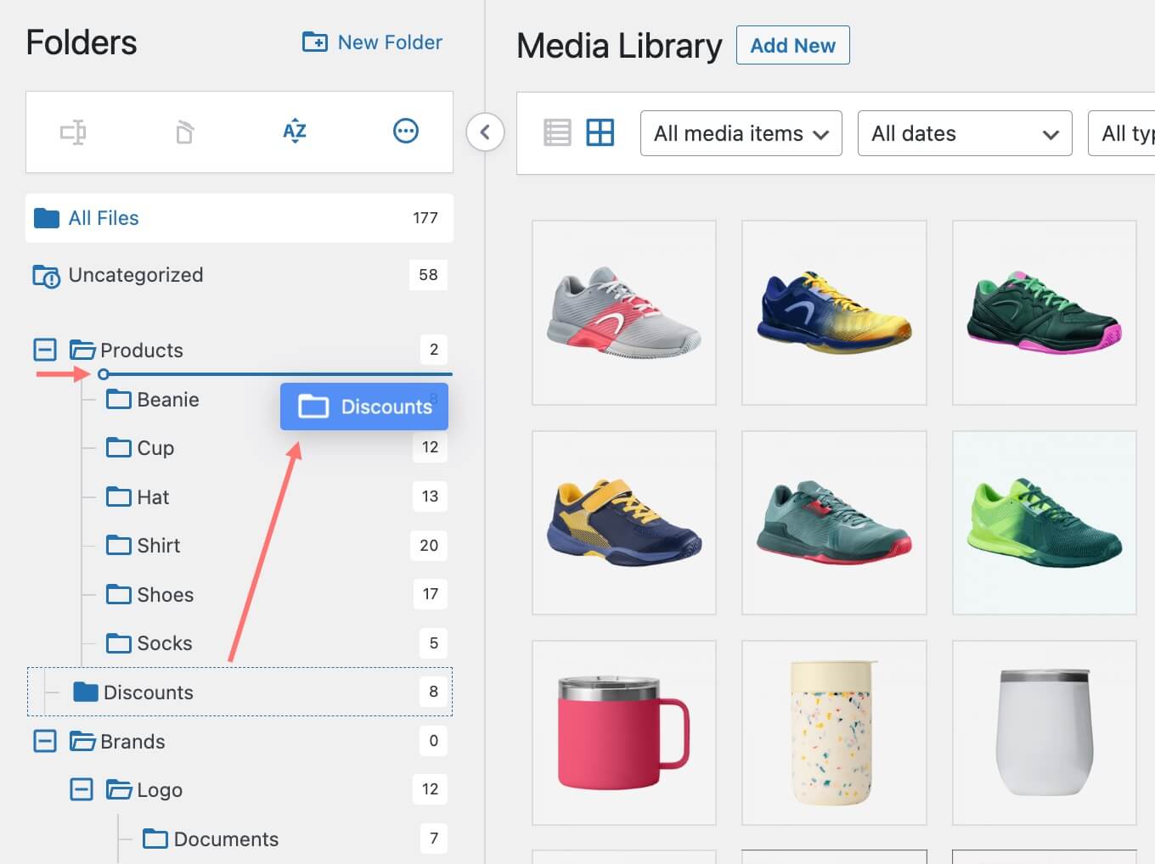Collapse the Products folder tree
The image size is (1155, 864).
click(x=45, y=350)
